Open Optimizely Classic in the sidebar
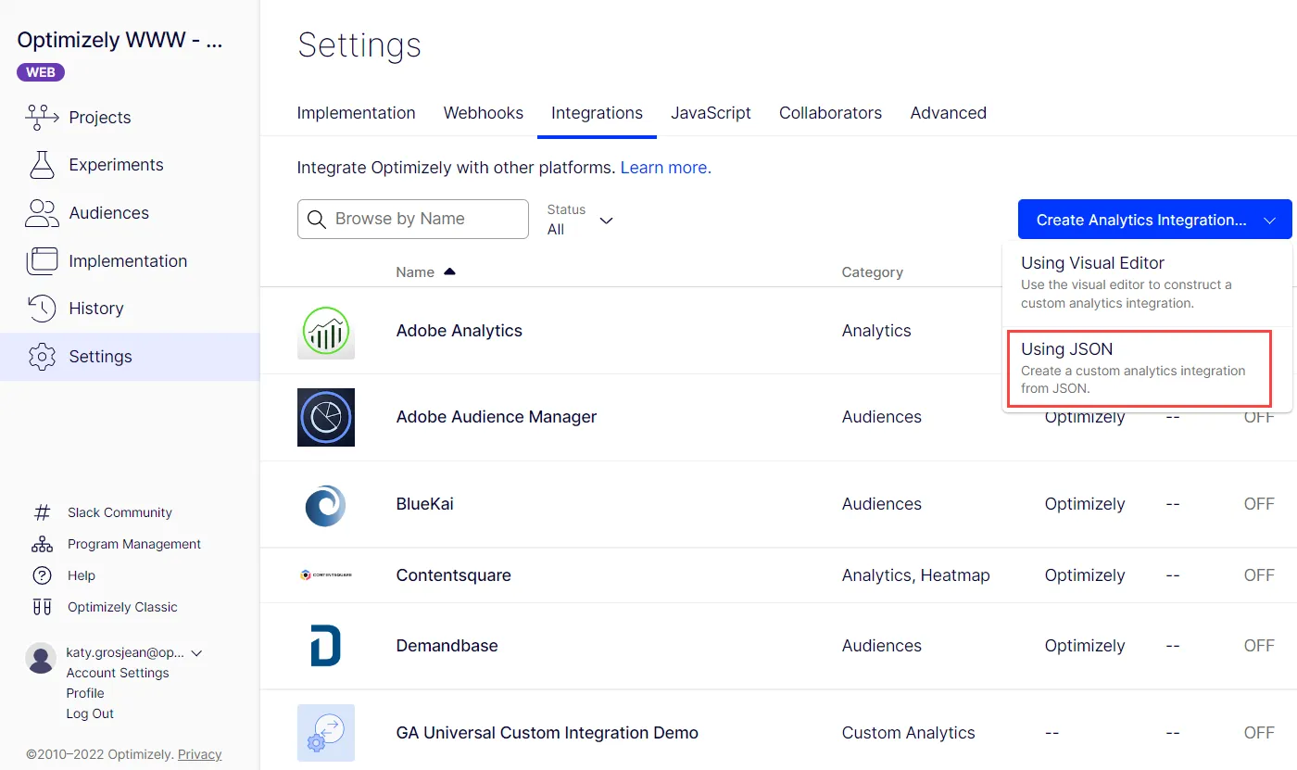1297x770 pixels. (122, 607)
